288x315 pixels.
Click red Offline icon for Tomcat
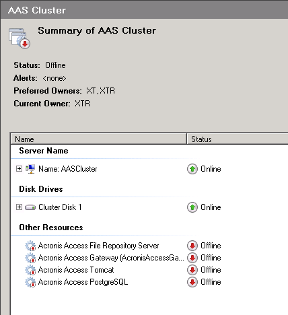192,270
